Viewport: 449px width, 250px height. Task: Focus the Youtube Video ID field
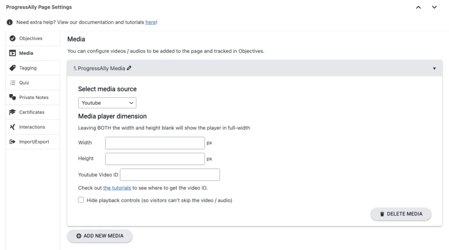(x=170, y=175)
